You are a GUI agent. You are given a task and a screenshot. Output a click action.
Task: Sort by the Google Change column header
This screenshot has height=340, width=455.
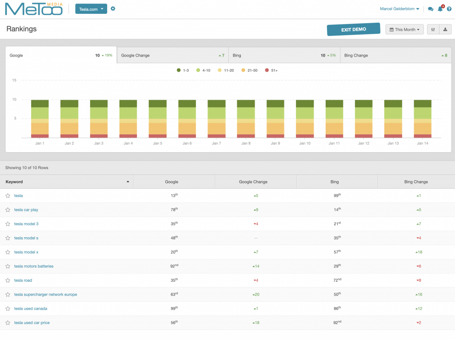click(x=255, y=182)
